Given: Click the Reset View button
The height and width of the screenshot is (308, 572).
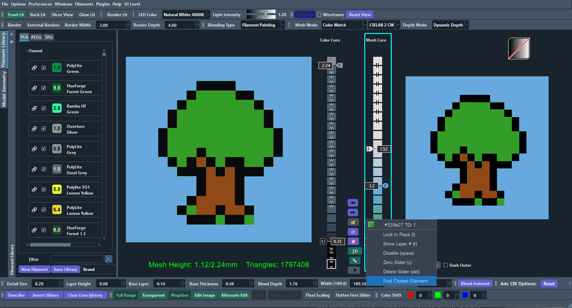Looking at the screenshot, I should point(359,15).
